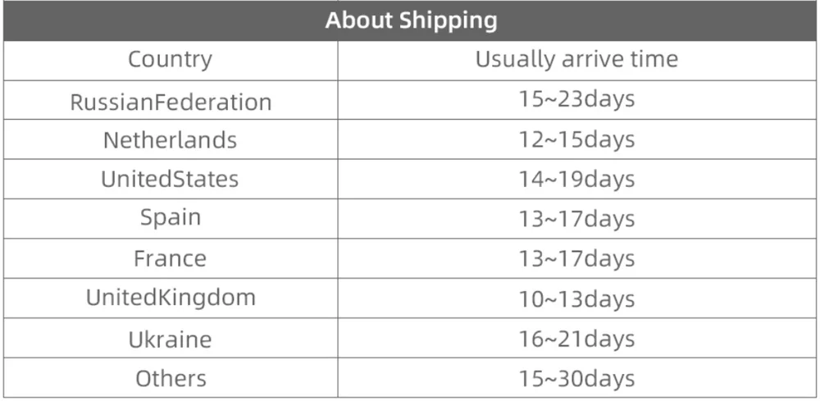Click the 15~23days cell
Viewport: 820px width, 401px height.
pyautogui.click(x=576, y=98)
